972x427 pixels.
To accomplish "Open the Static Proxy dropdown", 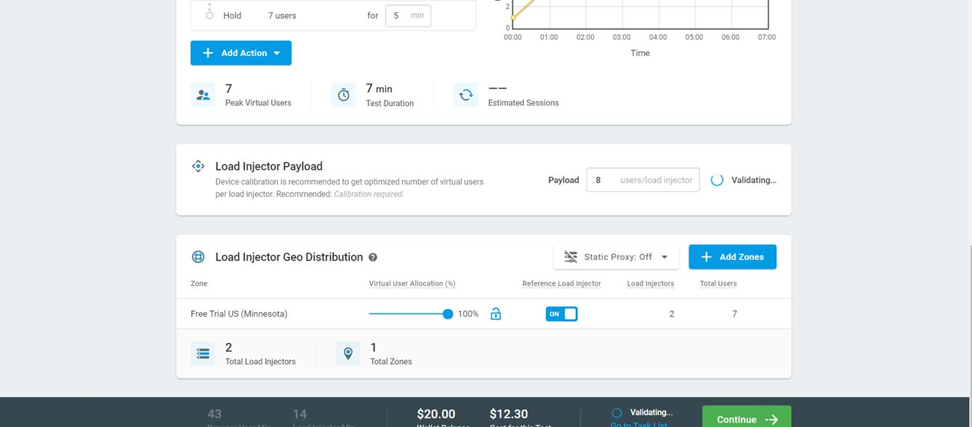I will [x=616, y=257].
